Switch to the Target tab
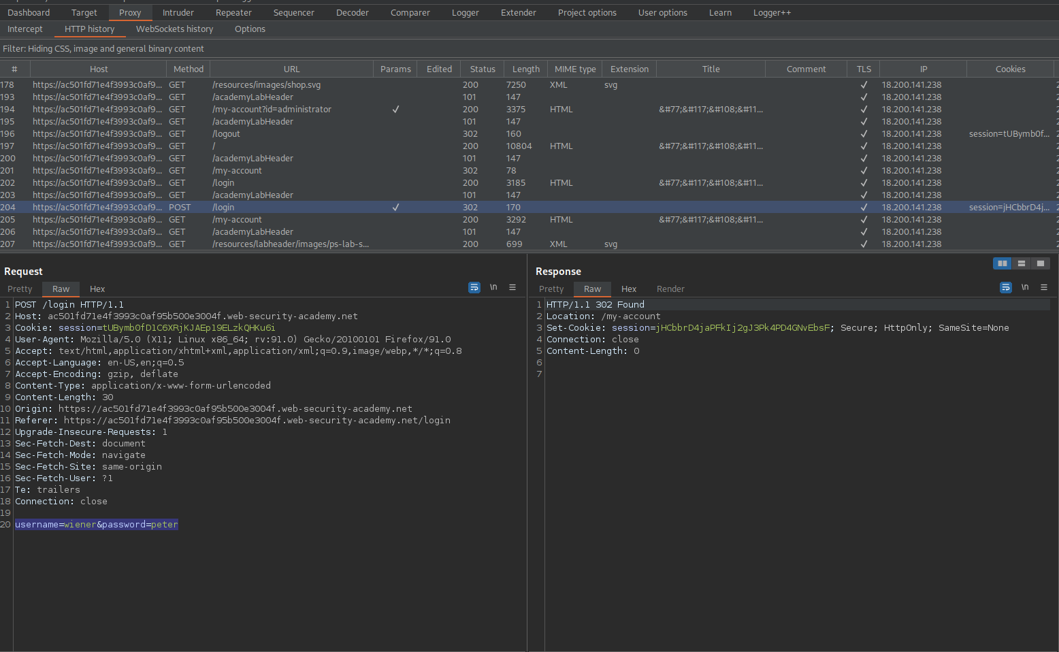1059x652 pixels. tap(84, 13)
